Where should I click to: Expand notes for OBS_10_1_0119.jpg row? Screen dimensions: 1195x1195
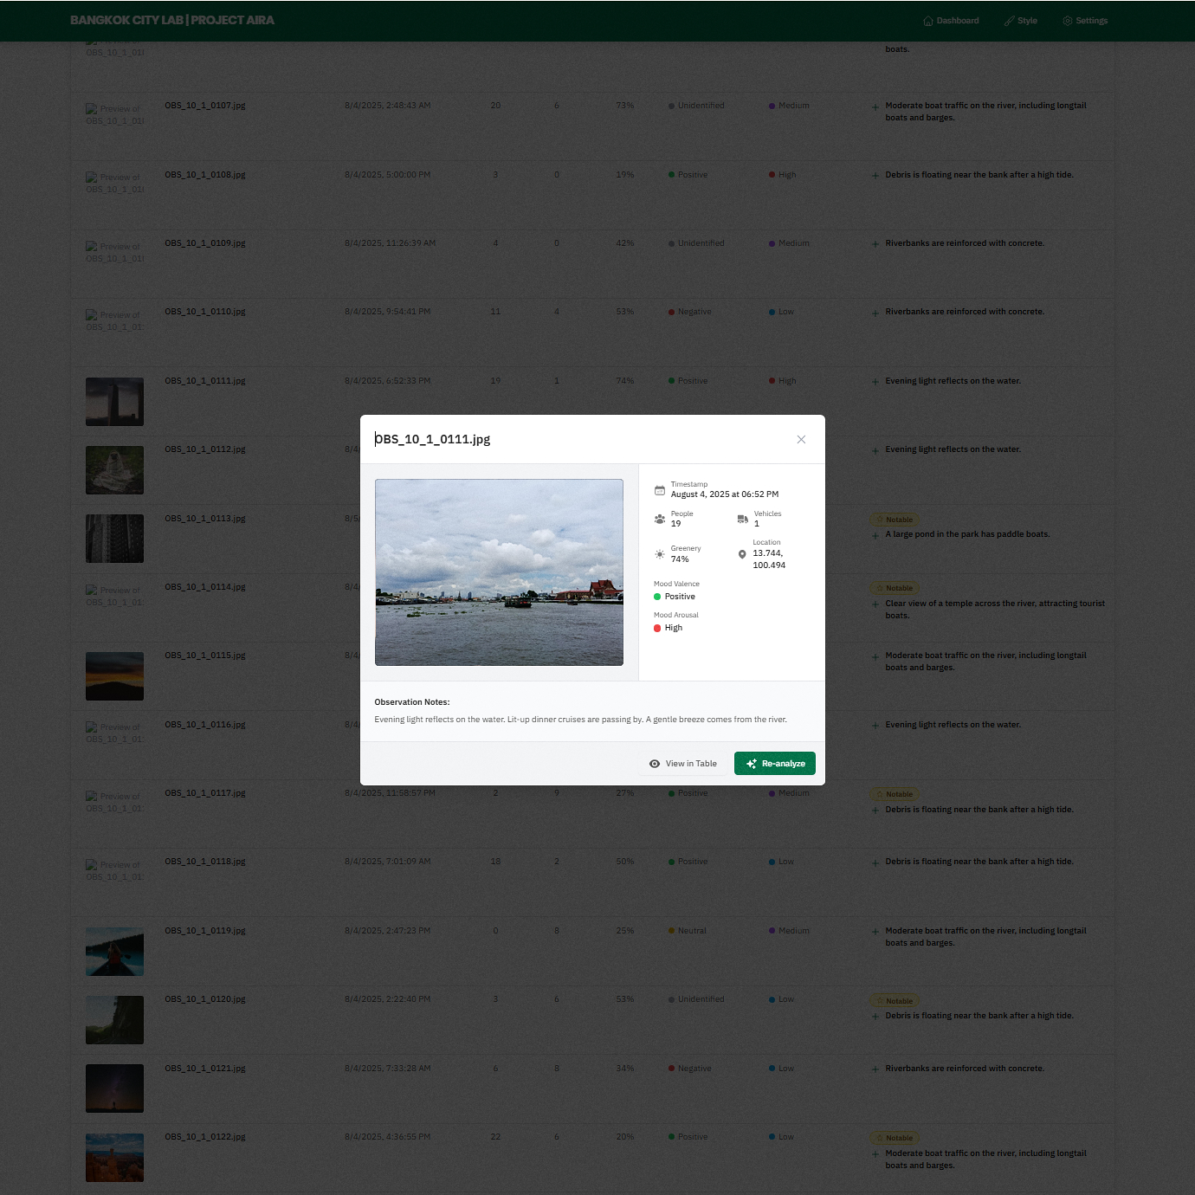[x=875, y=932]
